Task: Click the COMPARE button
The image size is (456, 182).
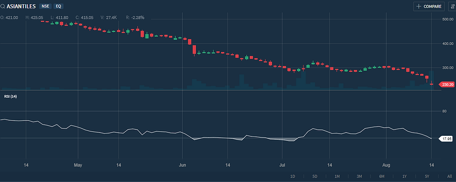Action: [429, 7]
